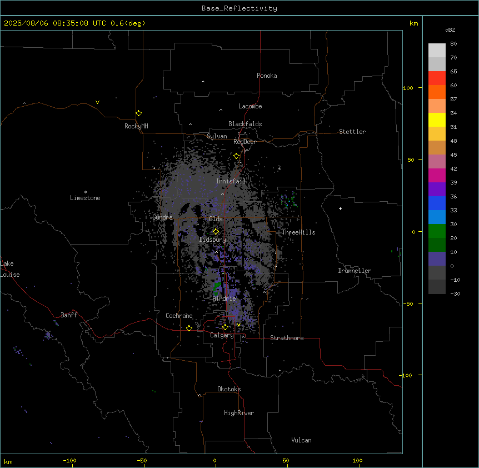Click the -100 tick label on the horizontal axis
Viewport: 479px width, 468px height.
70,461
